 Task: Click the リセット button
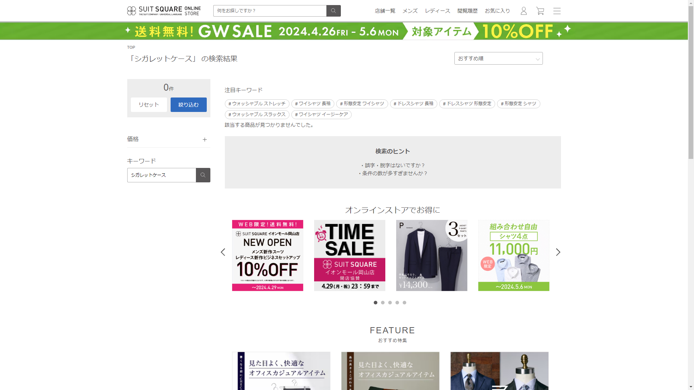tap(149, 105)
